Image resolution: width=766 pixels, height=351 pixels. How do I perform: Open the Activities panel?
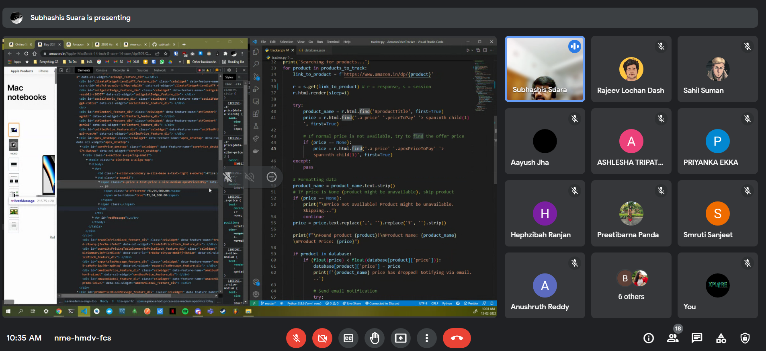coord(721,338)
